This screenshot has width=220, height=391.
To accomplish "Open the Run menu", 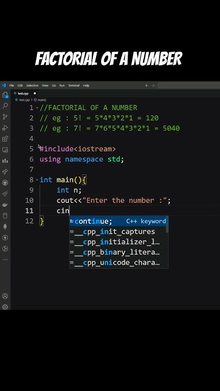I will pyautogui.click(x=62, y=85).
